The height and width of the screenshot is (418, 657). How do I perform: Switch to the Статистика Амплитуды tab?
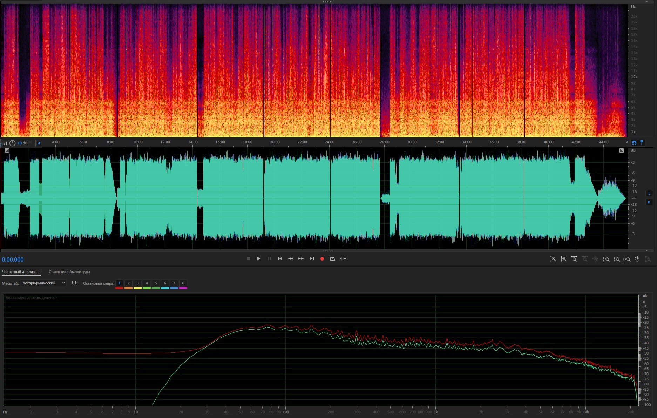click(69, 272)
